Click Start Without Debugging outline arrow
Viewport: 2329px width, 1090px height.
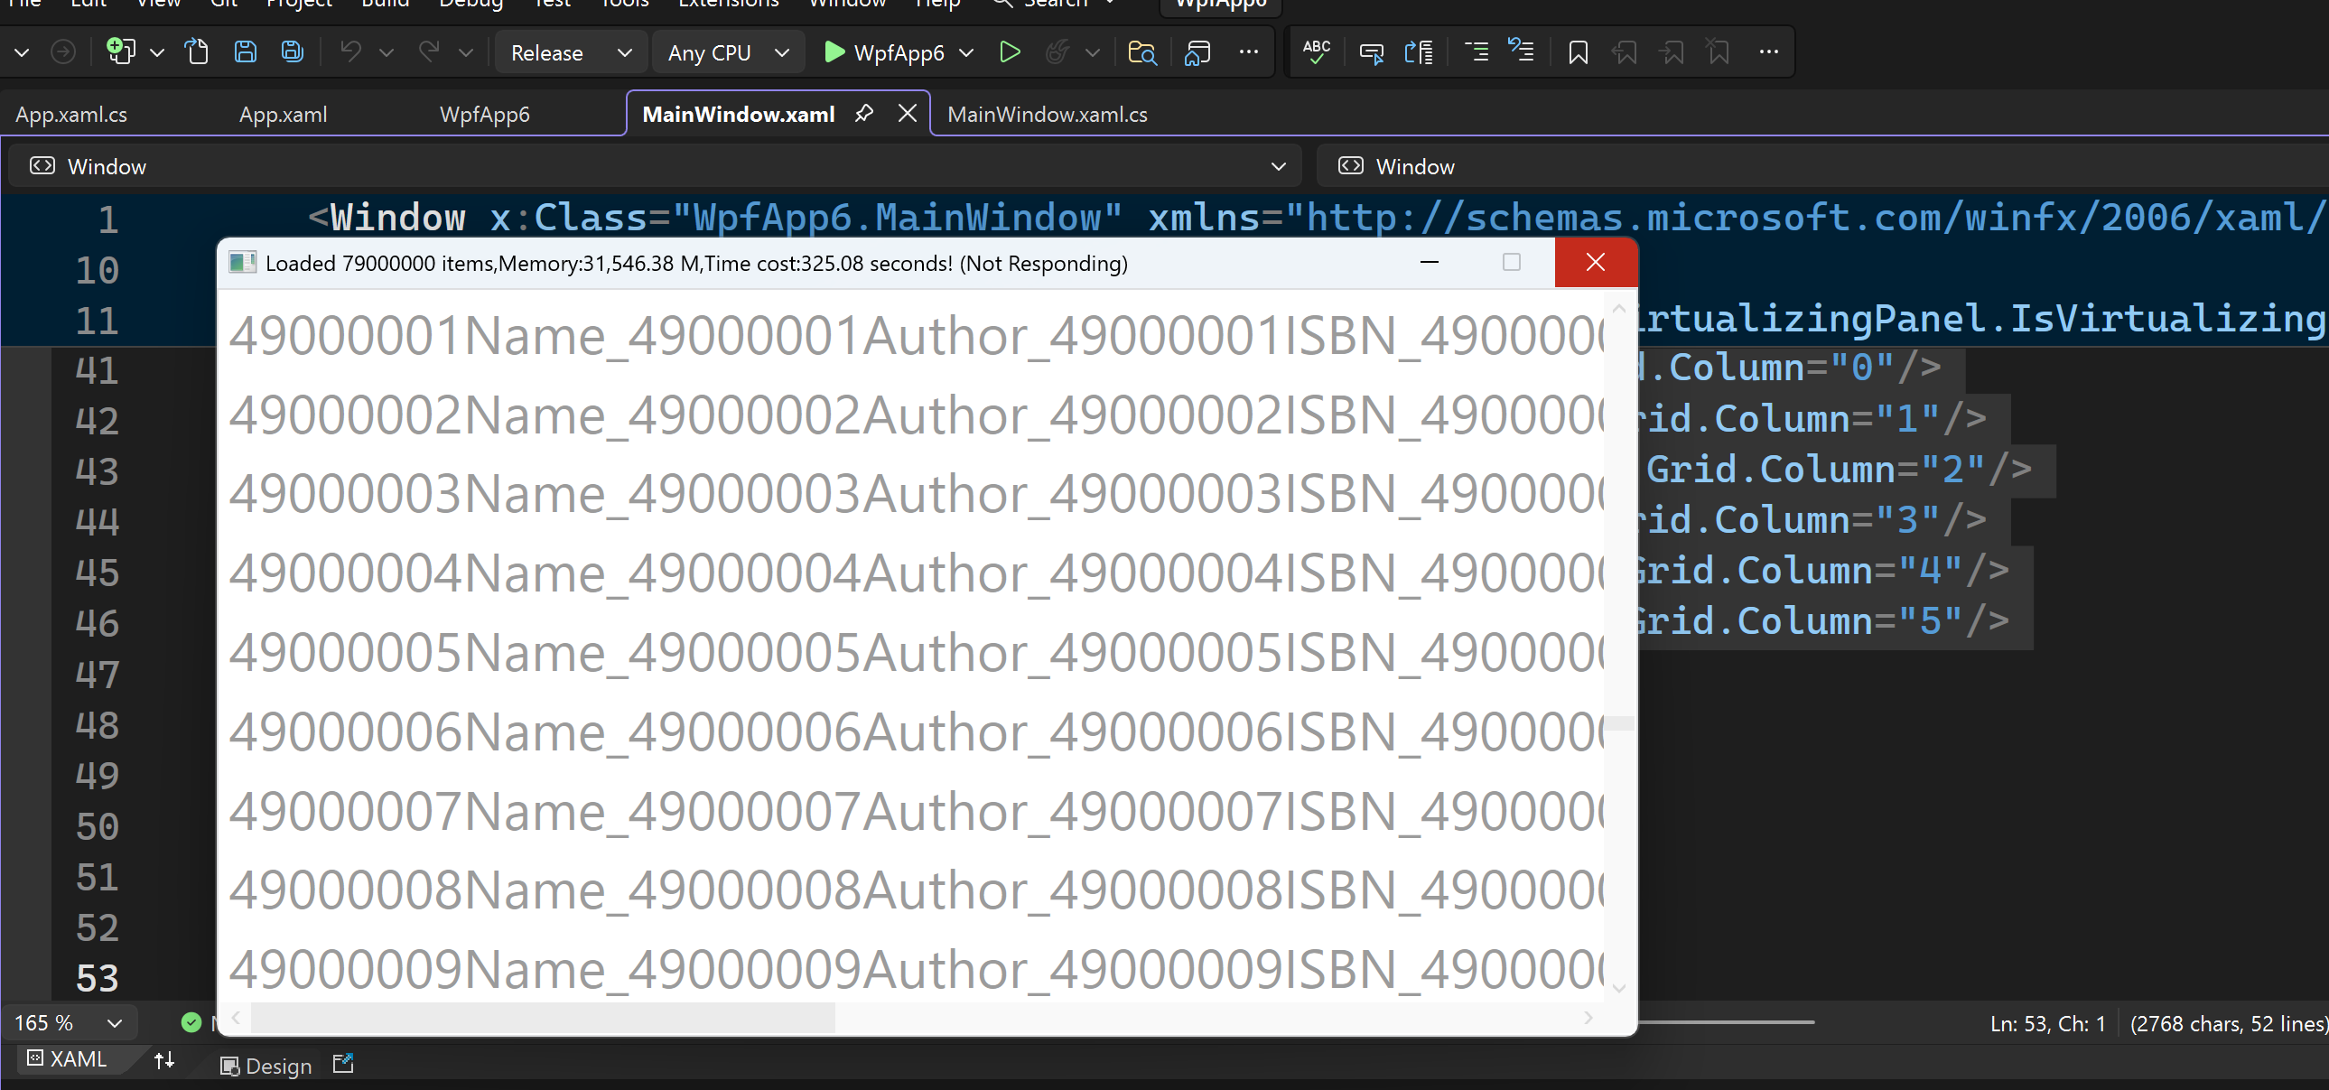point(1010,51)
